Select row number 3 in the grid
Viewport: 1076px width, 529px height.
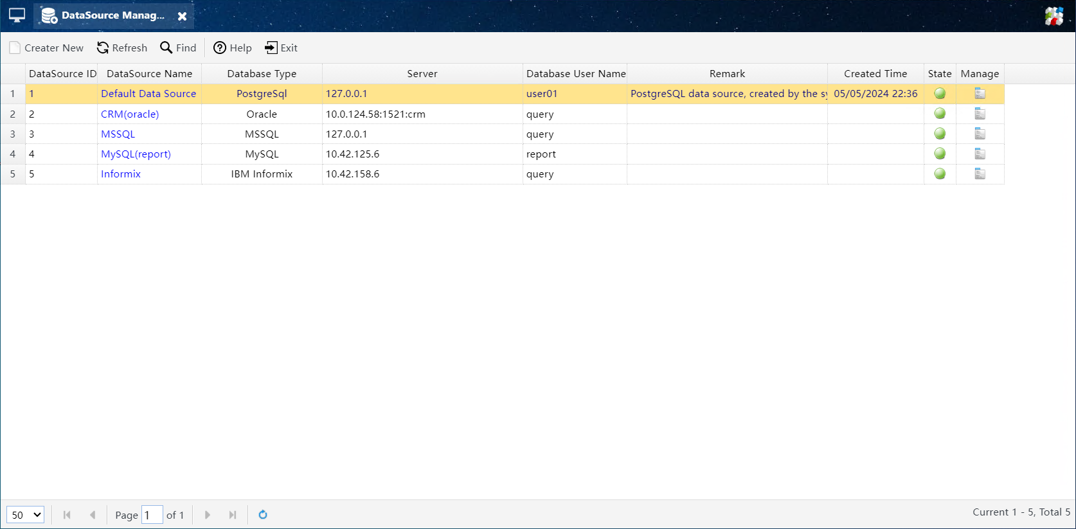click(13, 134)
